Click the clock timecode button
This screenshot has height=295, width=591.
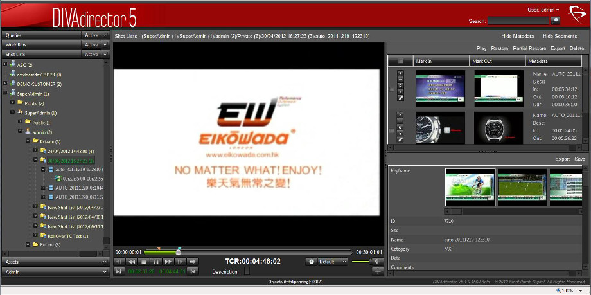(x=310, y=262)
